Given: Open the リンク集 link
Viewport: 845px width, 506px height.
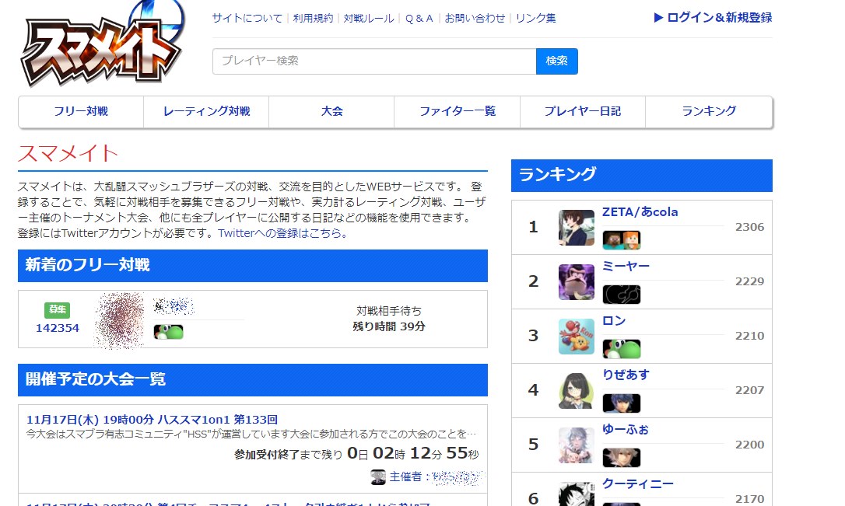Looking at the screenshot, I should point(535,19).
